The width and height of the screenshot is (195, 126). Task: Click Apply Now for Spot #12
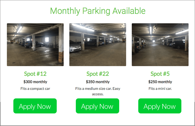[x=35, y=106]
